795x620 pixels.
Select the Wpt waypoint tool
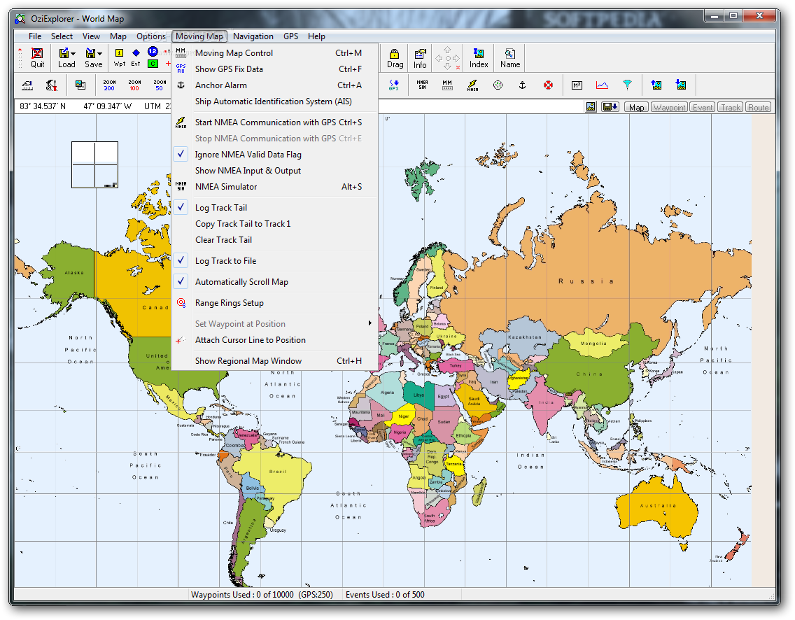pos(119,58)
